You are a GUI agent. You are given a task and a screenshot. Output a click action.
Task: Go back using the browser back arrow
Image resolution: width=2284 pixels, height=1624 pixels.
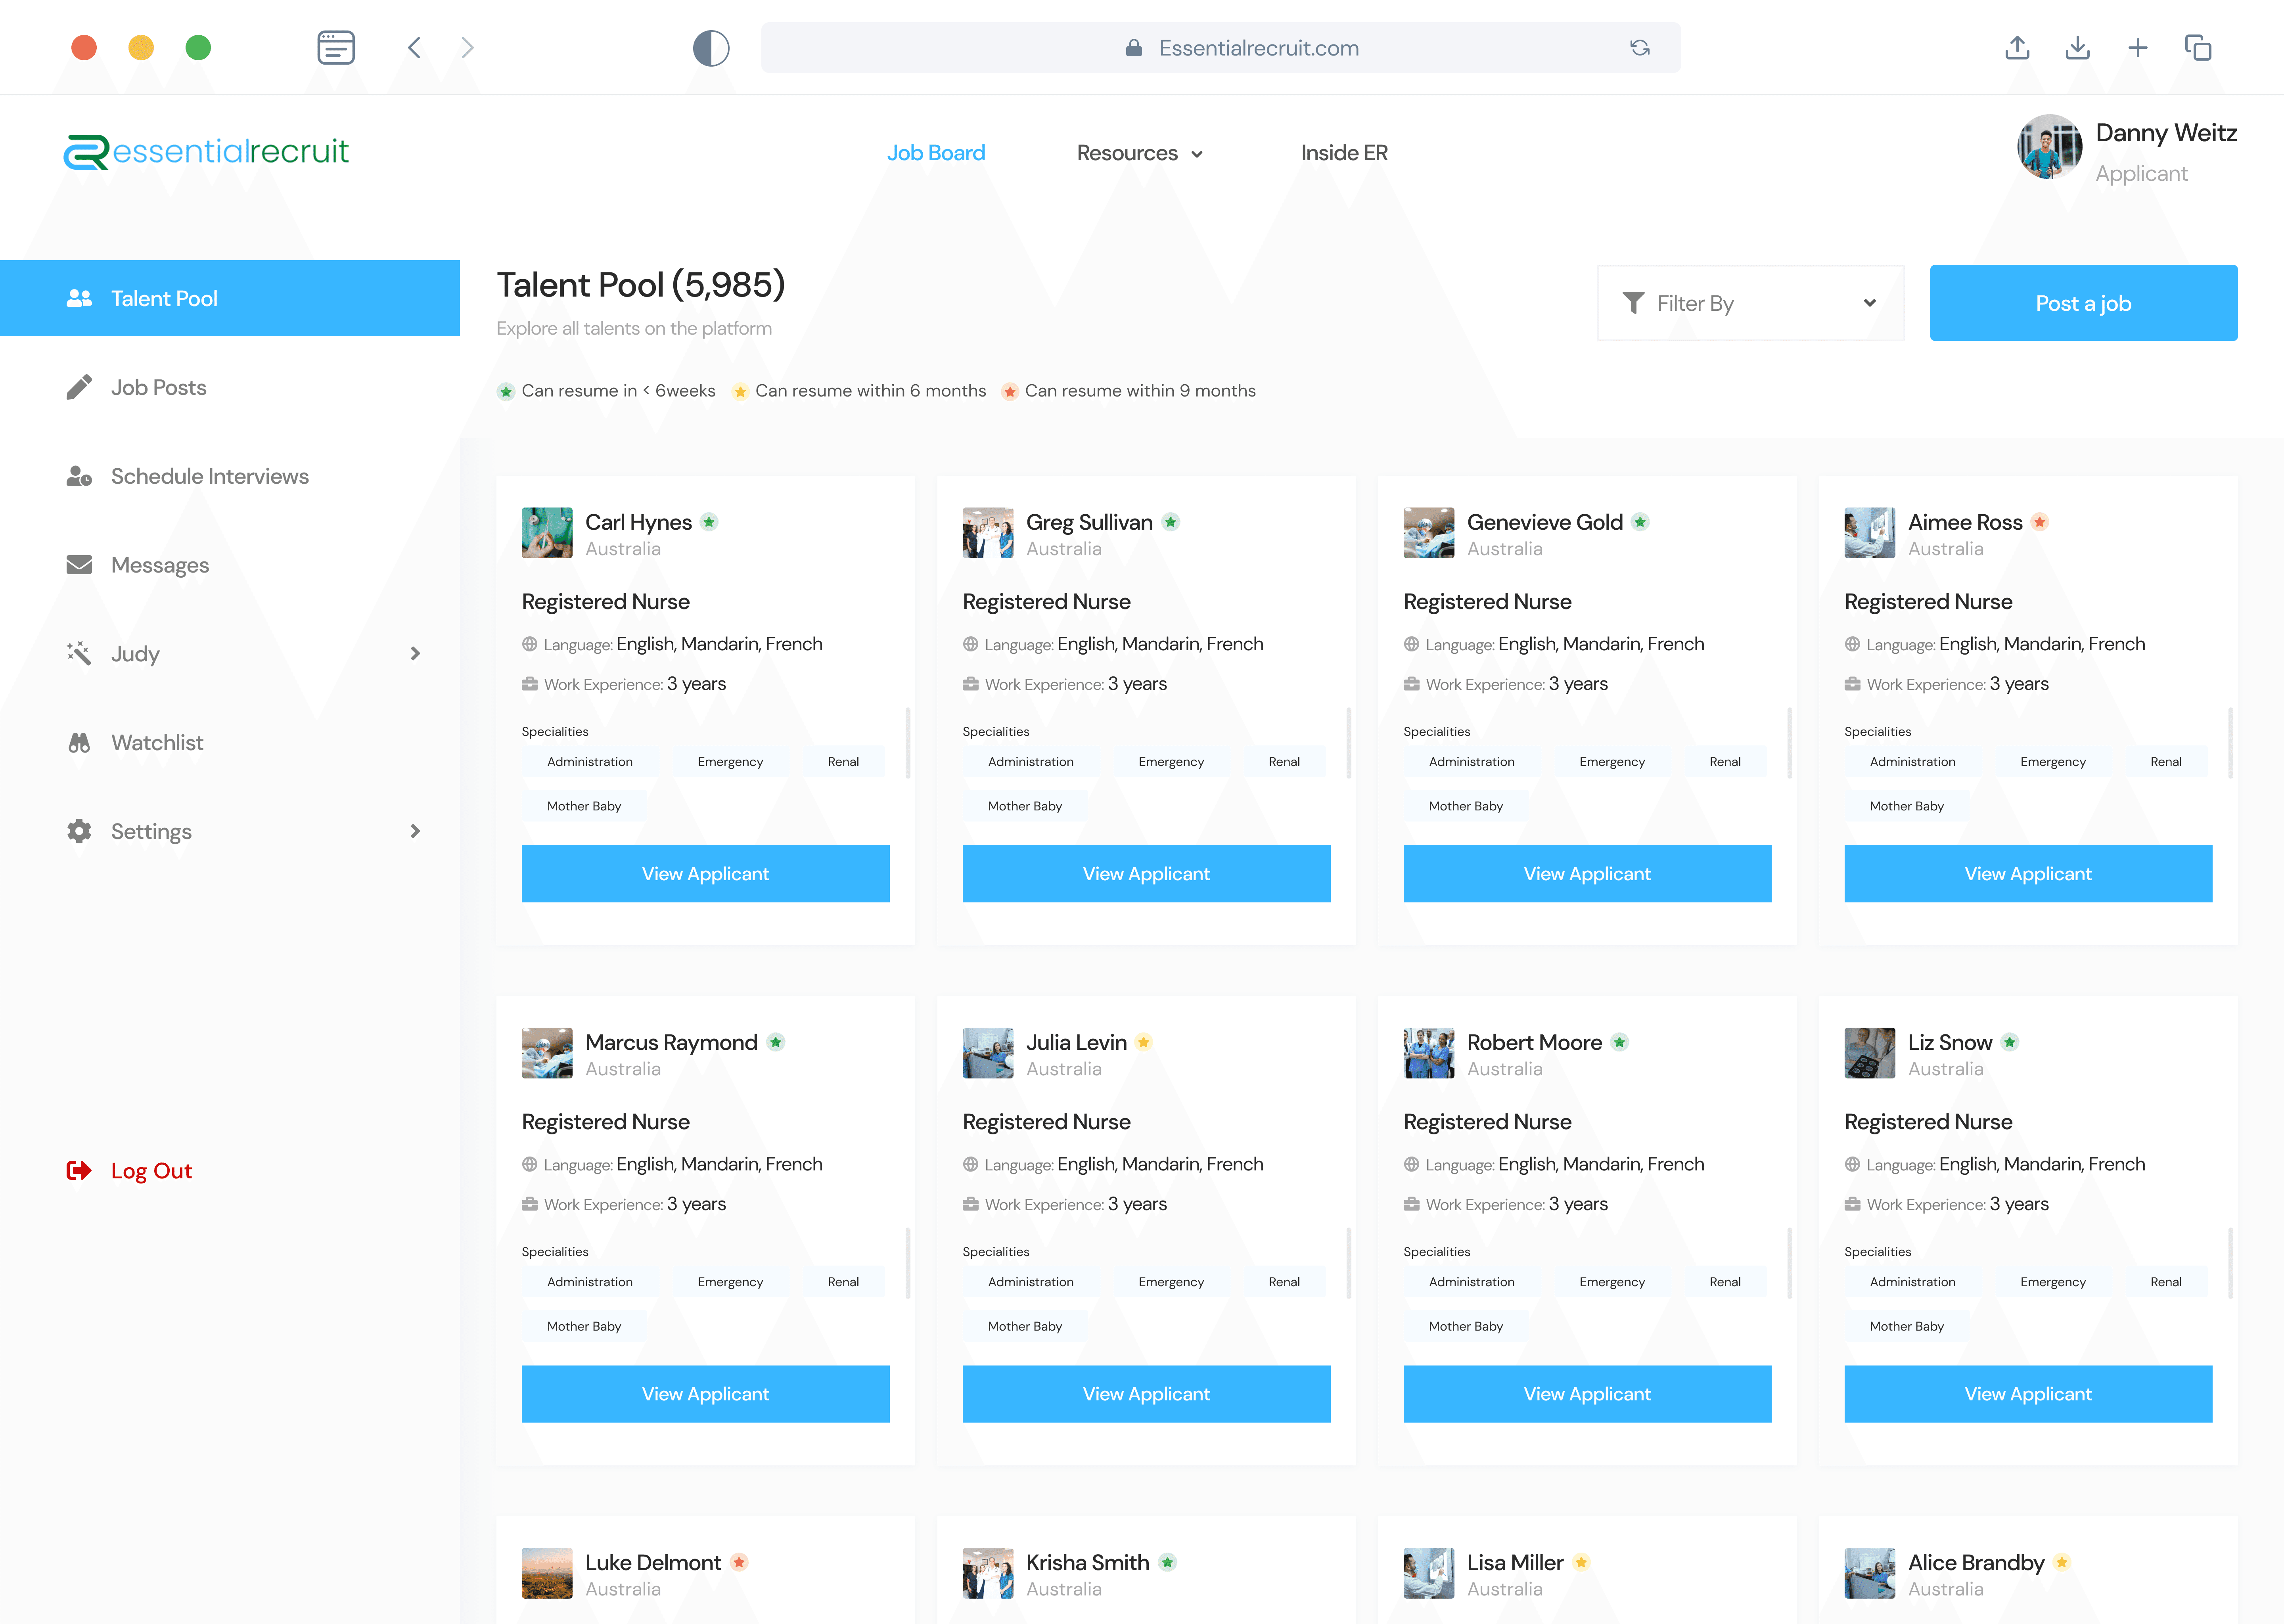414,47
